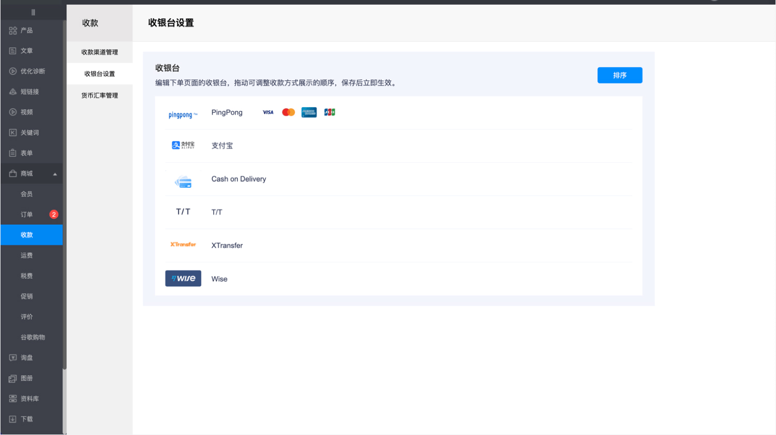Click the 产品 icon in sidebar
Screen dimensions: 776x435
point(13,31)
